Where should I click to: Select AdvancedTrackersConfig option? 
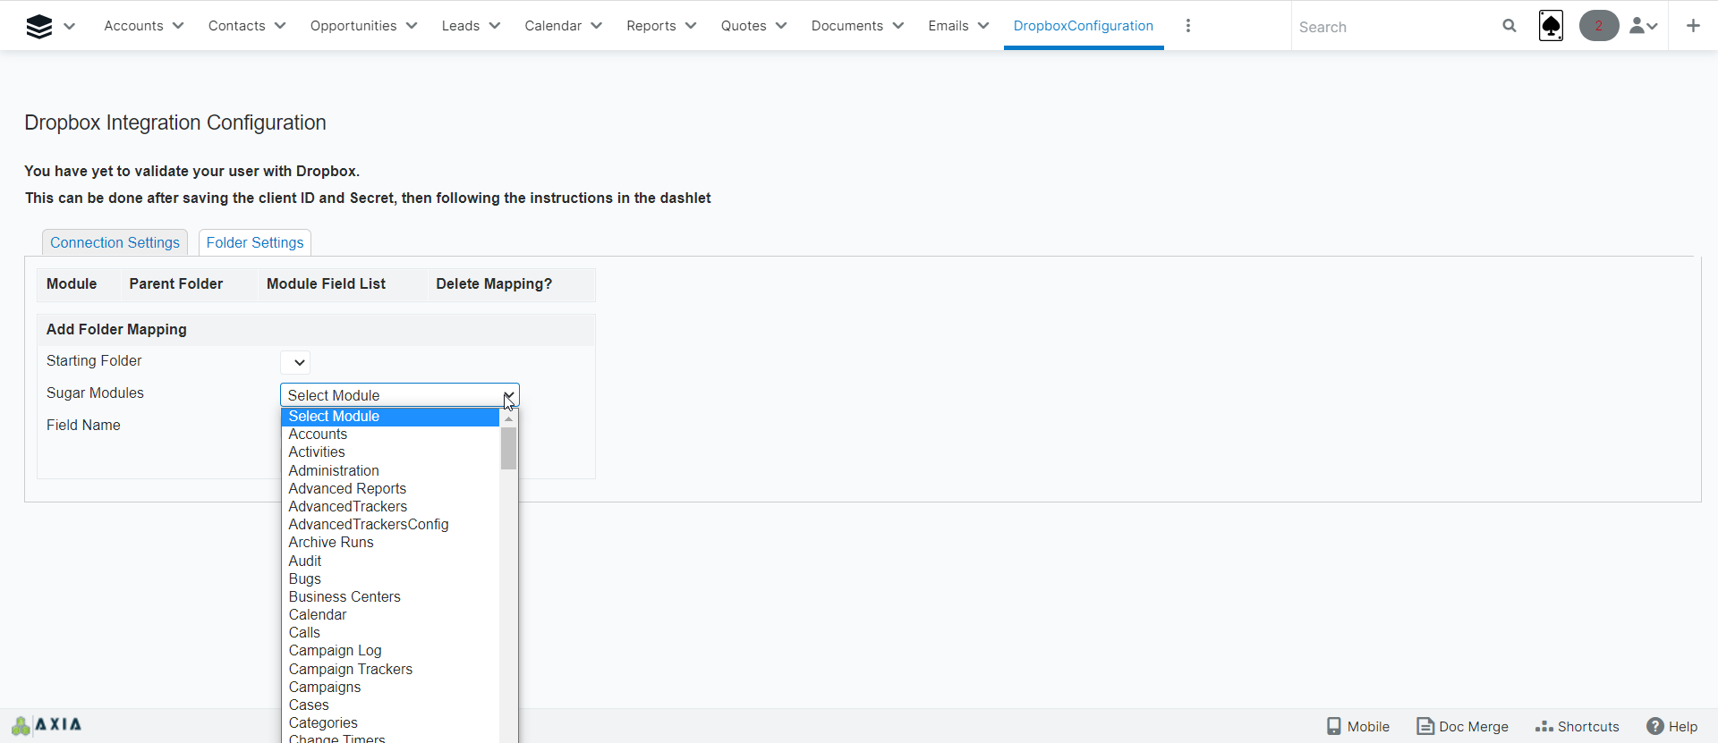pos(390,525)
